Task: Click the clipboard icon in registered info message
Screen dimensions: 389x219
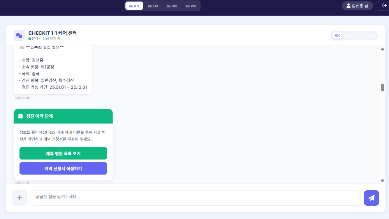Action: [22, 47]
